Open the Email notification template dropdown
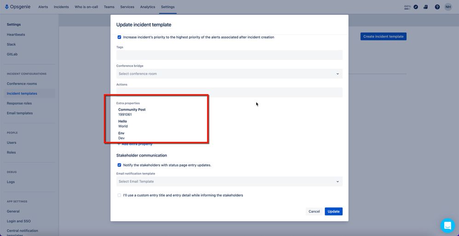Viewport: 459px width, 236px height. pyautogui.click(x=229, y=181)
